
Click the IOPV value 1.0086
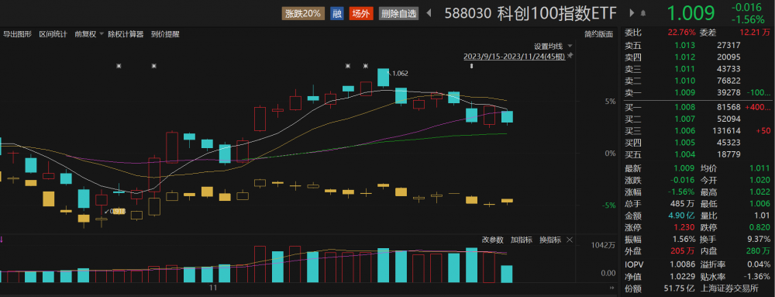pos(683,264)
